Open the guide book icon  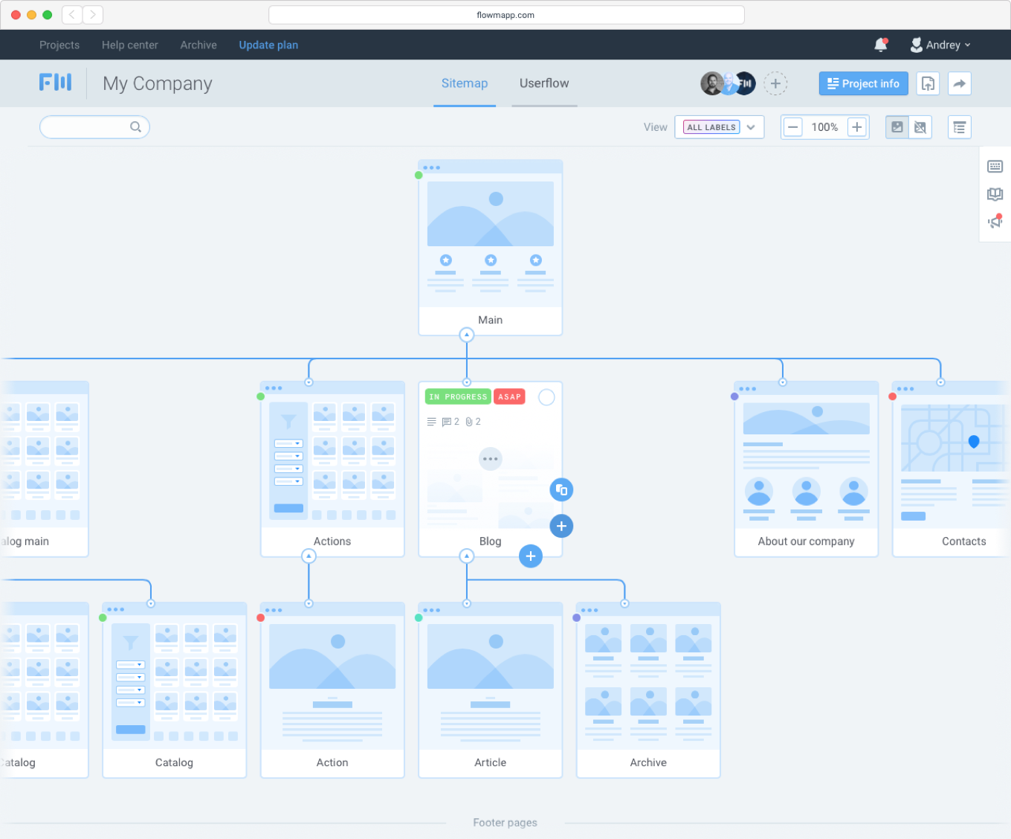[995, 194]
